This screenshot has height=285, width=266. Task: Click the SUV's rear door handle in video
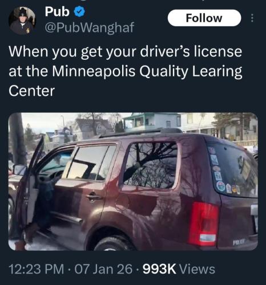(x=94, y=197)
